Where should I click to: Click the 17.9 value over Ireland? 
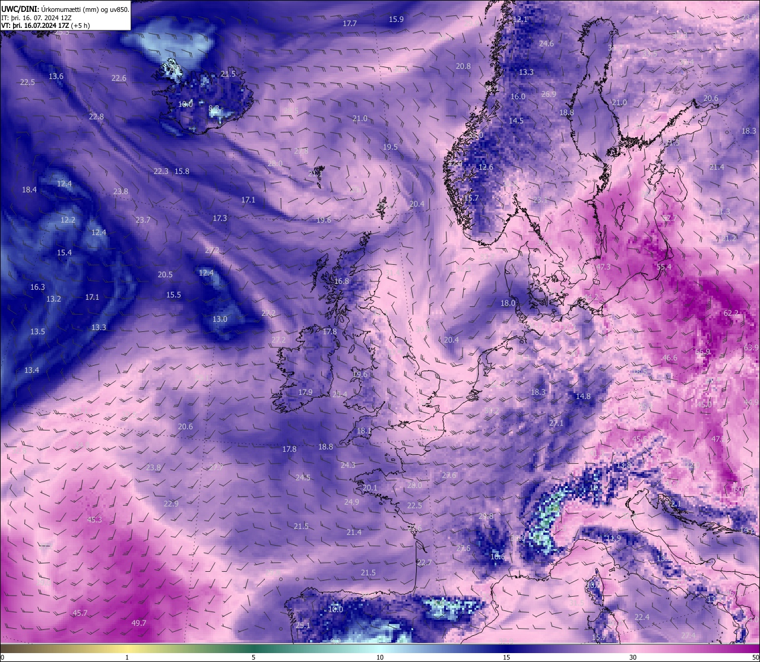[305, 392]
